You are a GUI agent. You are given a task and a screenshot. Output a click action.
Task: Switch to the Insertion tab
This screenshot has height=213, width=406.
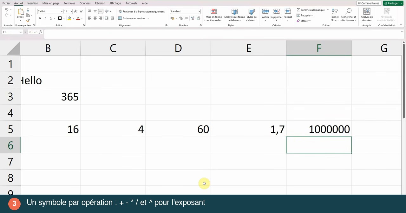(x=33, y=3)
